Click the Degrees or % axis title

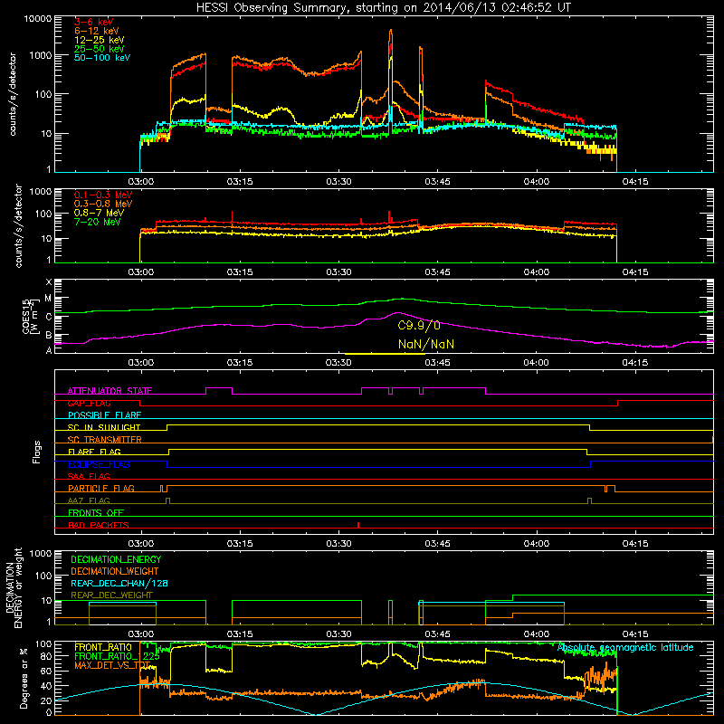coord(24,678)
